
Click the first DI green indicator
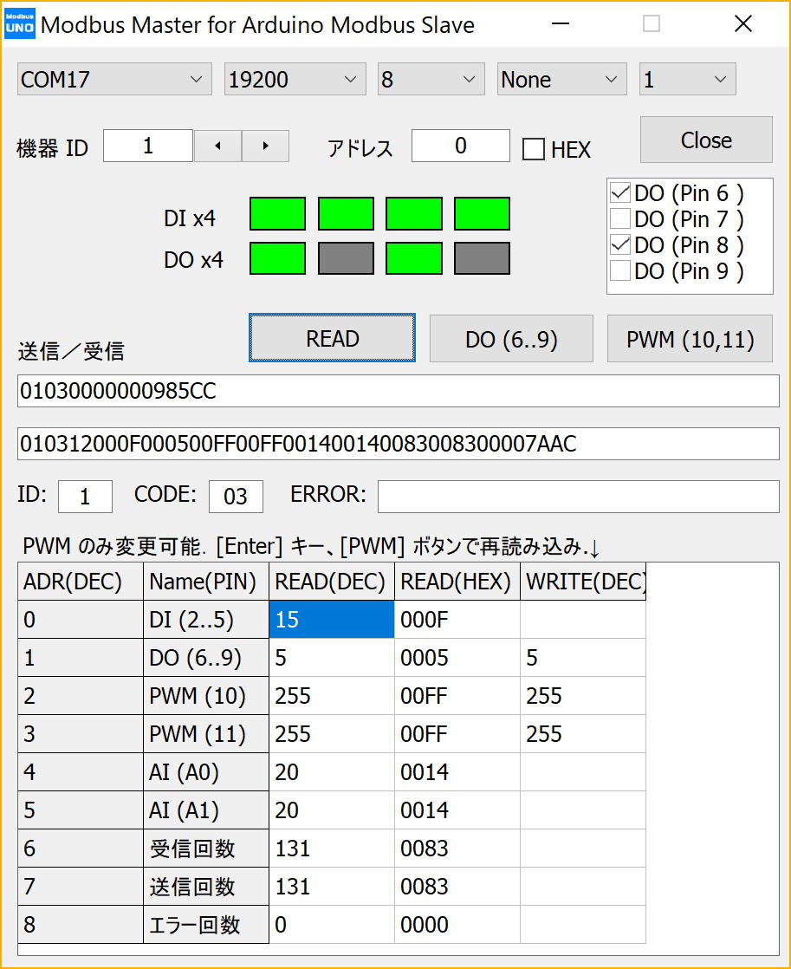click(x=277, y=214)
